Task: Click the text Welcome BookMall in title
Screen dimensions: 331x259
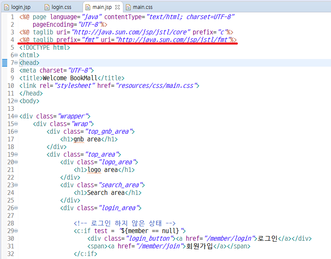Action: pos(70,78)
